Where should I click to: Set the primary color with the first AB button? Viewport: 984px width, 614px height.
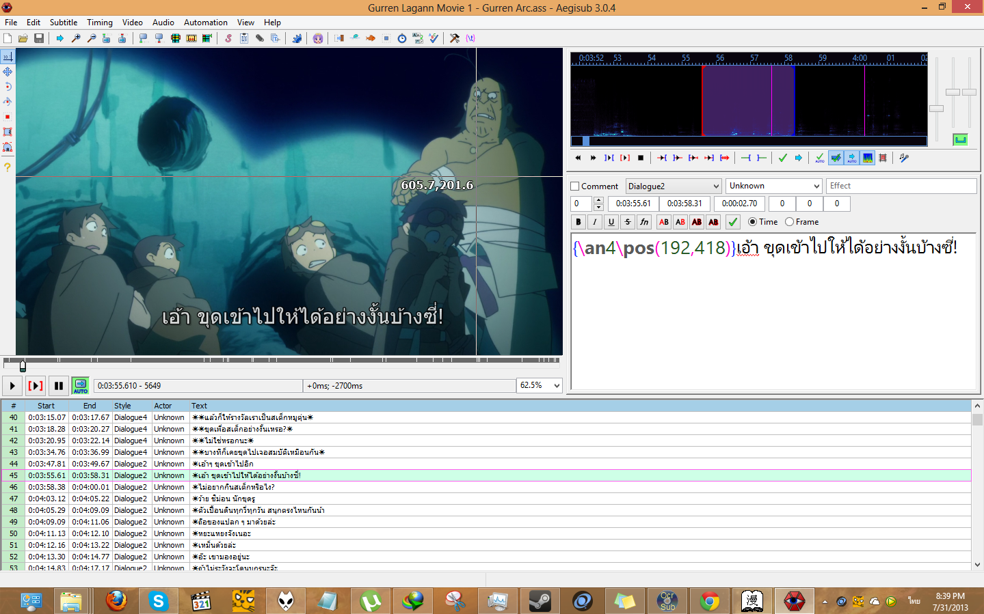pyautogui.click(x=664, y=222)
